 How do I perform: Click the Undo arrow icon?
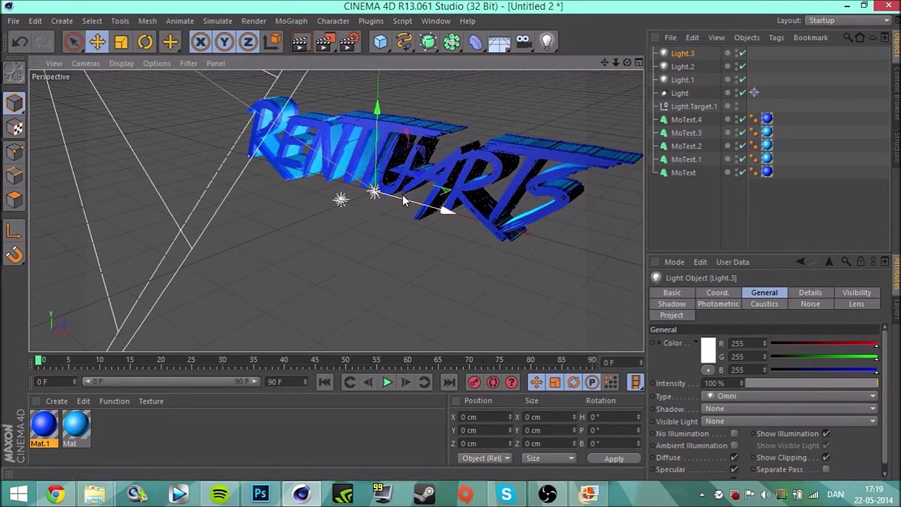(19, 42)
